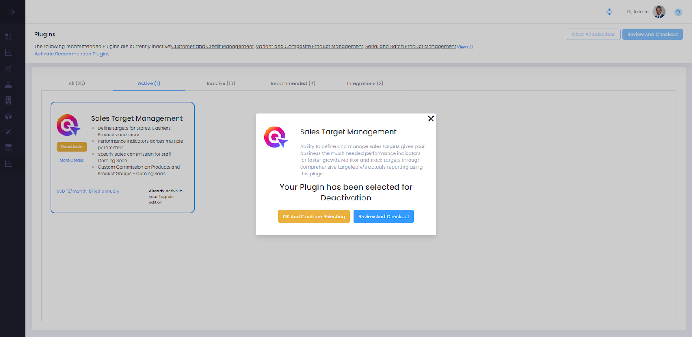Image resolution: width=692 pixels, height=337 pixels.
Task: Click 'Define targets for Stores, Cashiers' bullet
Action: pos(135,131)
